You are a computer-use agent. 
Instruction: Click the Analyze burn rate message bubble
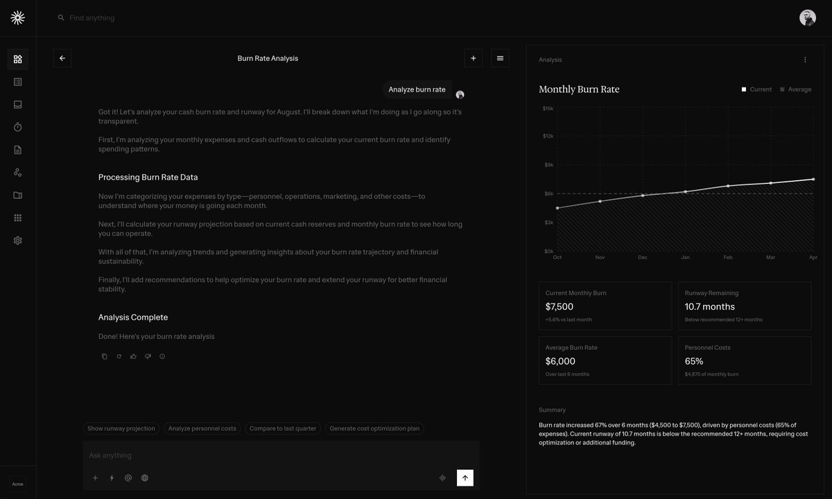click(x=417, y=89)
